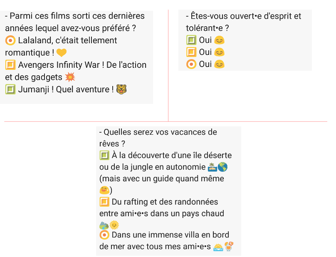Click the question text about films préféré

point(74,22)
